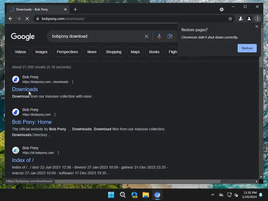
Task: Click the About 21,500 results text
Action: pos(42,67)
